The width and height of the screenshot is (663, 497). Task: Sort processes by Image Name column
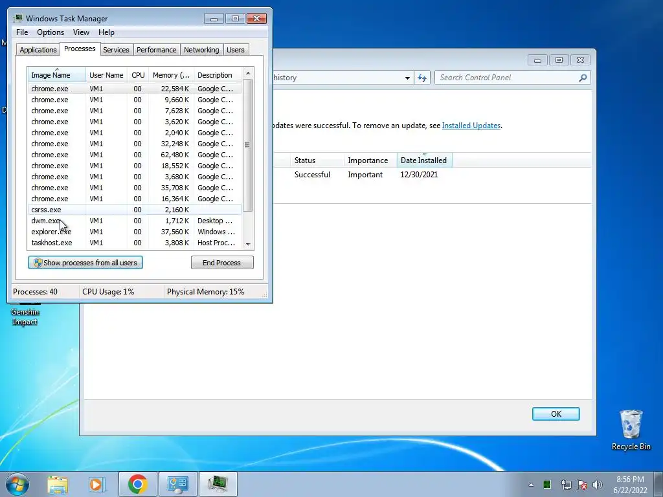pyautogui.click(x=57, y=75)
